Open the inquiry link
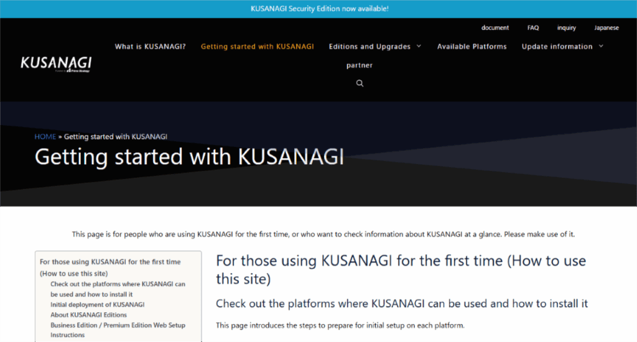637x342 pixels. click(x=566, y=27)
